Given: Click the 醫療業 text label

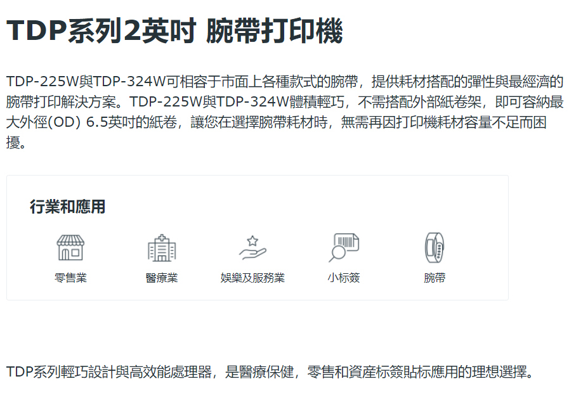Looking at the screenshot, I should pyautogui.click(x=161, y=278).
